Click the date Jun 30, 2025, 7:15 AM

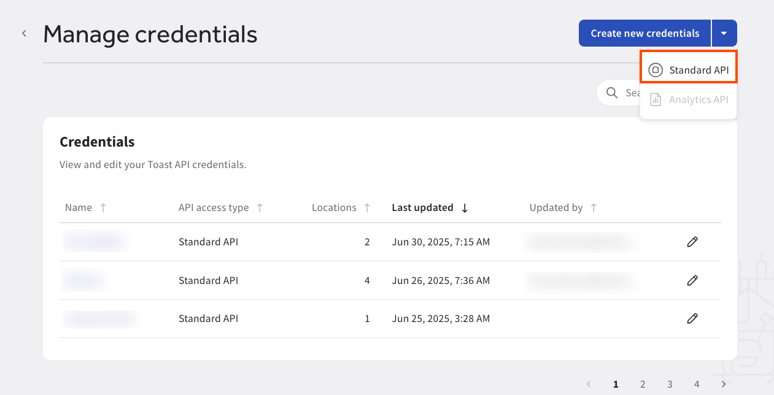[441, 242]
